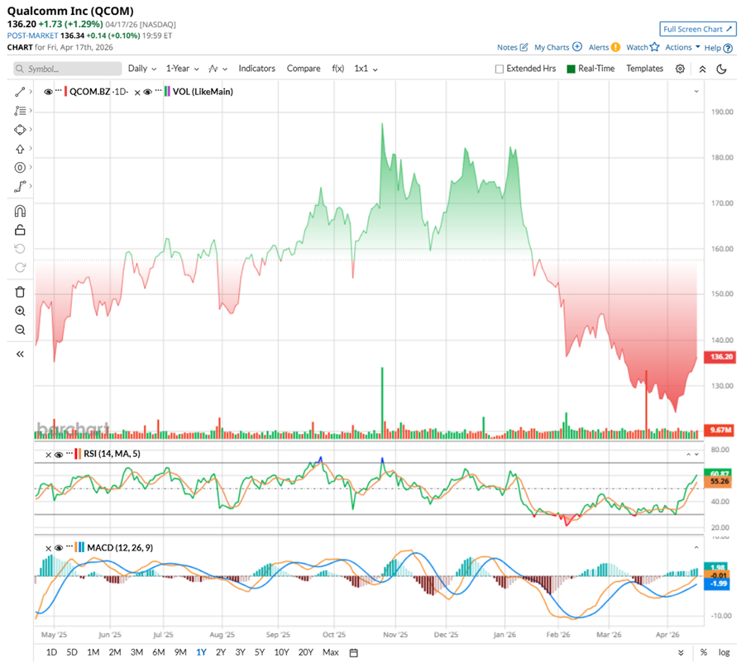Open the calendar date range picker

(353, 653)
